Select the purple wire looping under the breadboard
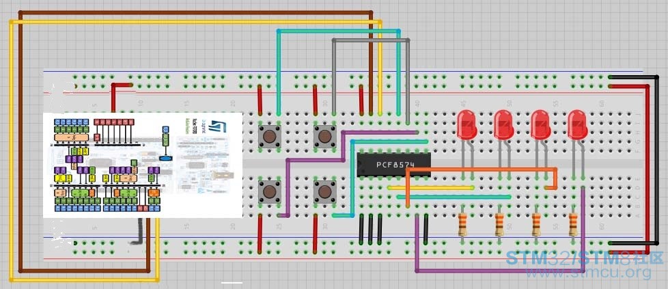Image resolution: width=668 pixels, height=289 pixels. (x=499, y=271)
